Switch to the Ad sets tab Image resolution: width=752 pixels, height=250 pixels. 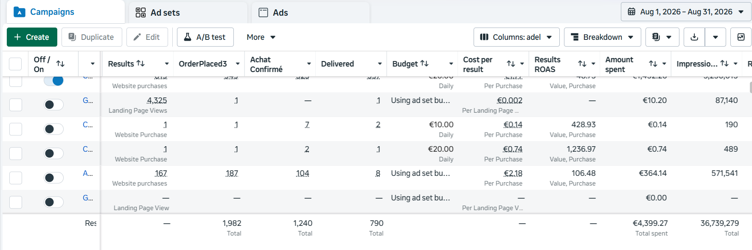coord(188,13)
